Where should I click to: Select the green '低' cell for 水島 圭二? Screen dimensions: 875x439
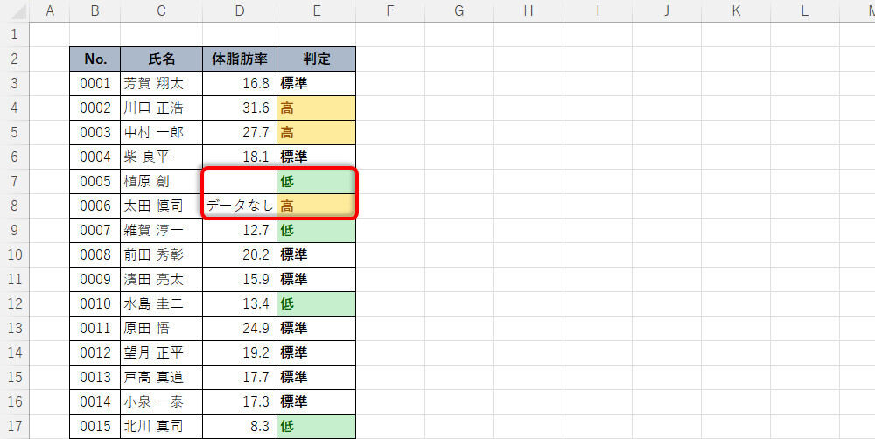coord(317,303)
